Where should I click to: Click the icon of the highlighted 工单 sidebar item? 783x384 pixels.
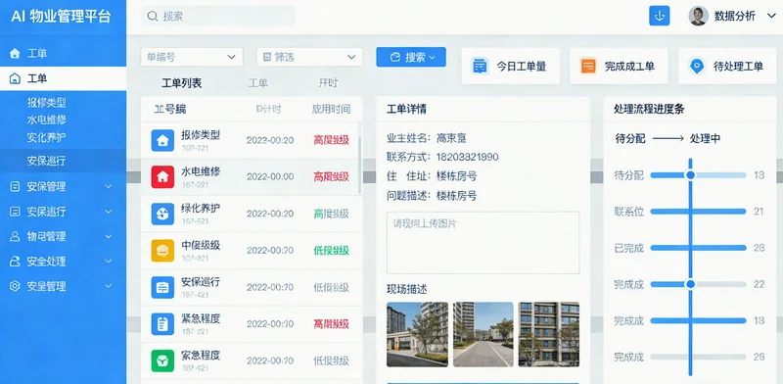point(15,78)
